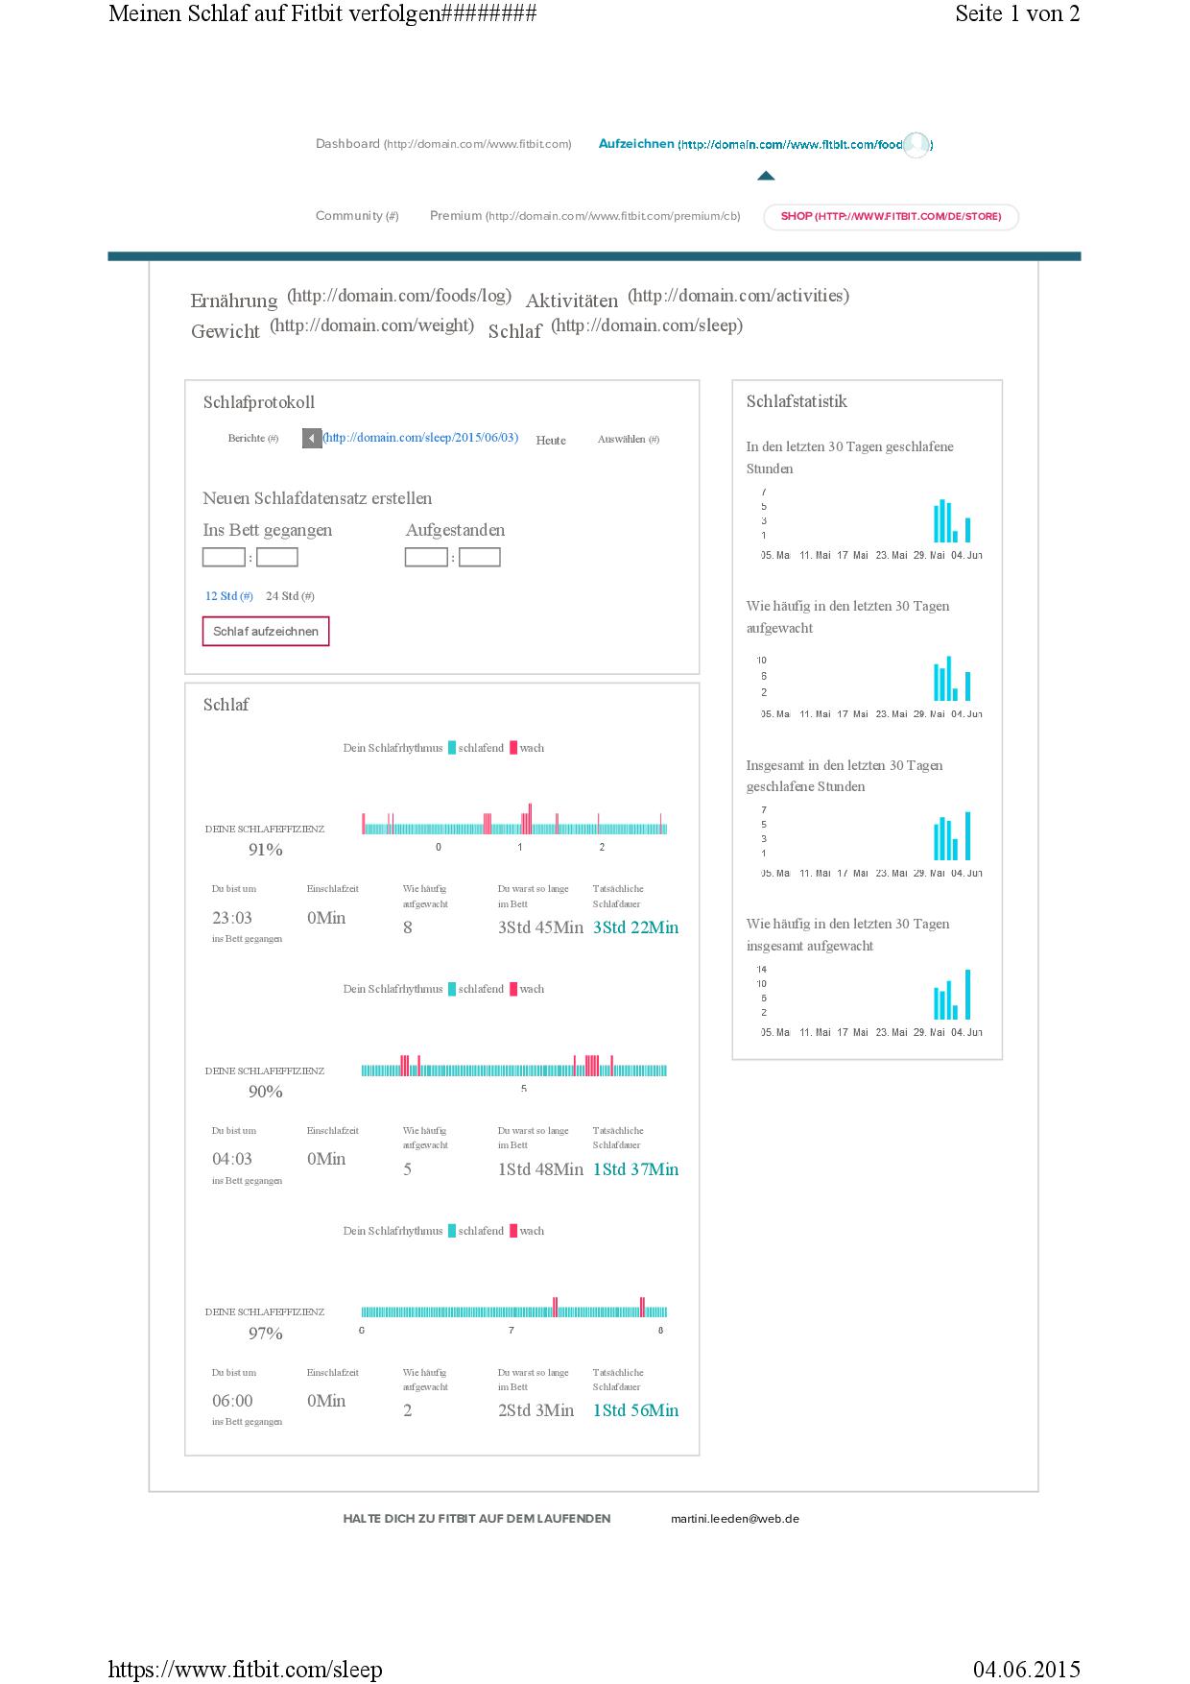
Task: Focus the hour field under Ins Bett gegangen
Action: pos(224,557)
